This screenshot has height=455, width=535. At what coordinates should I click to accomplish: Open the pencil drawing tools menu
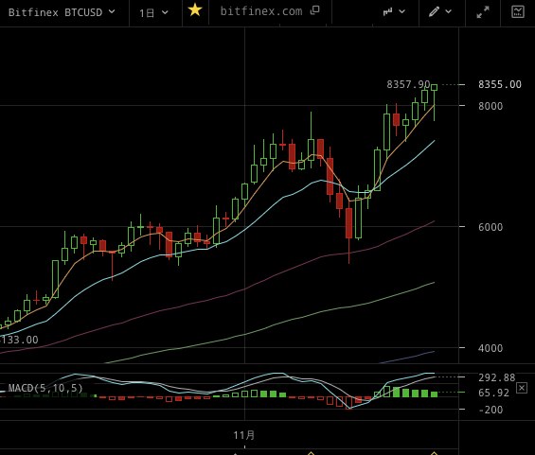point(440,12)
